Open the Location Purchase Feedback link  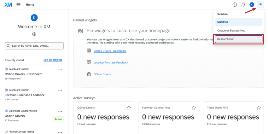coord(111,62)
